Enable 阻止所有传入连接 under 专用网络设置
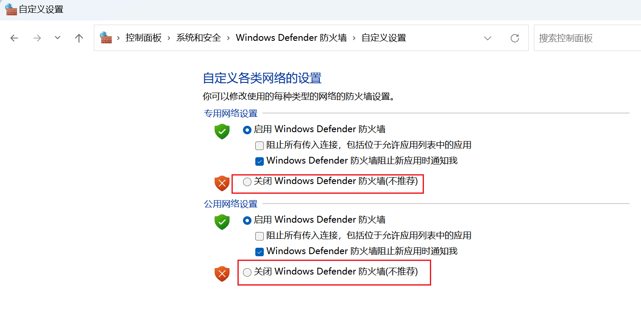 click(260, 146)
